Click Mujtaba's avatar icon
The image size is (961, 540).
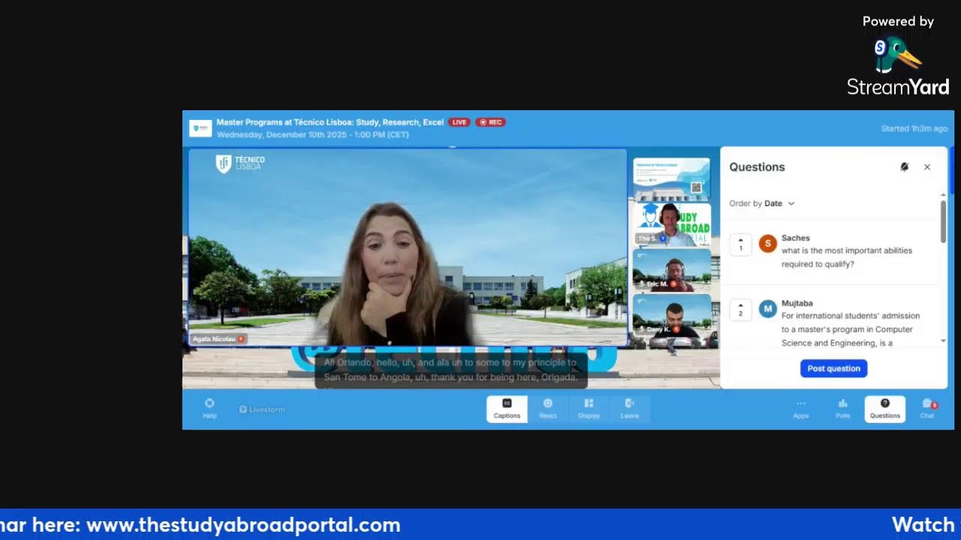tap(767, 308)
